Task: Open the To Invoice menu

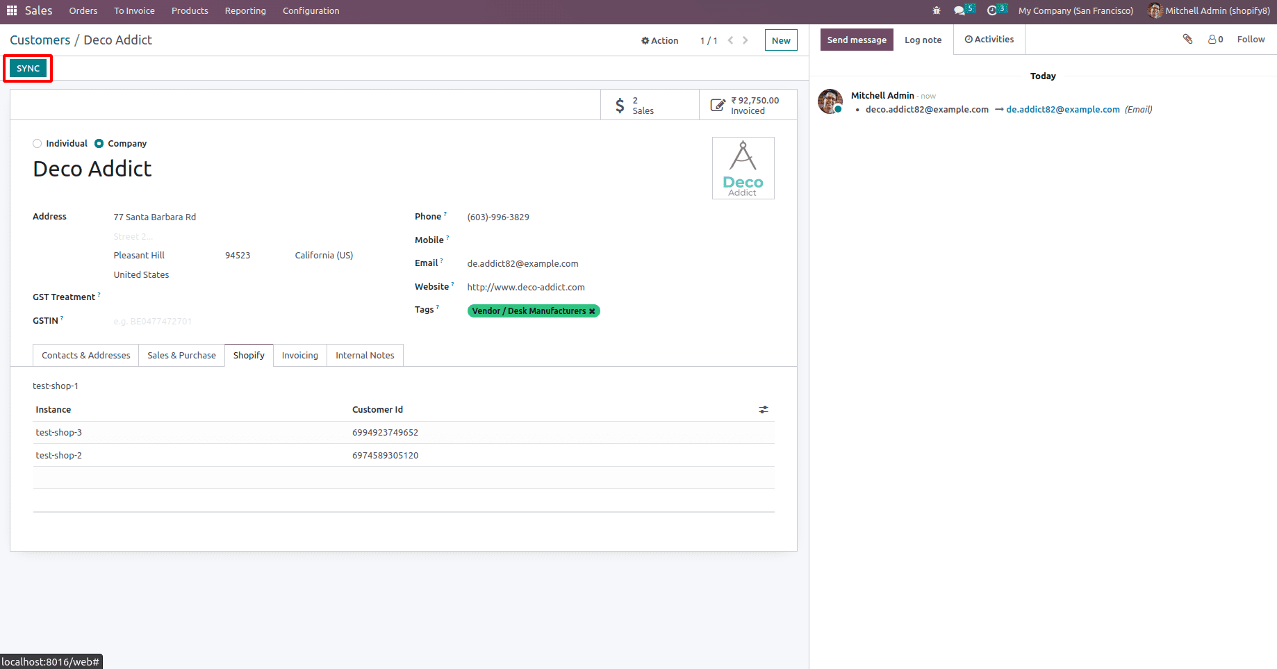Action: (x=134, y=10)
